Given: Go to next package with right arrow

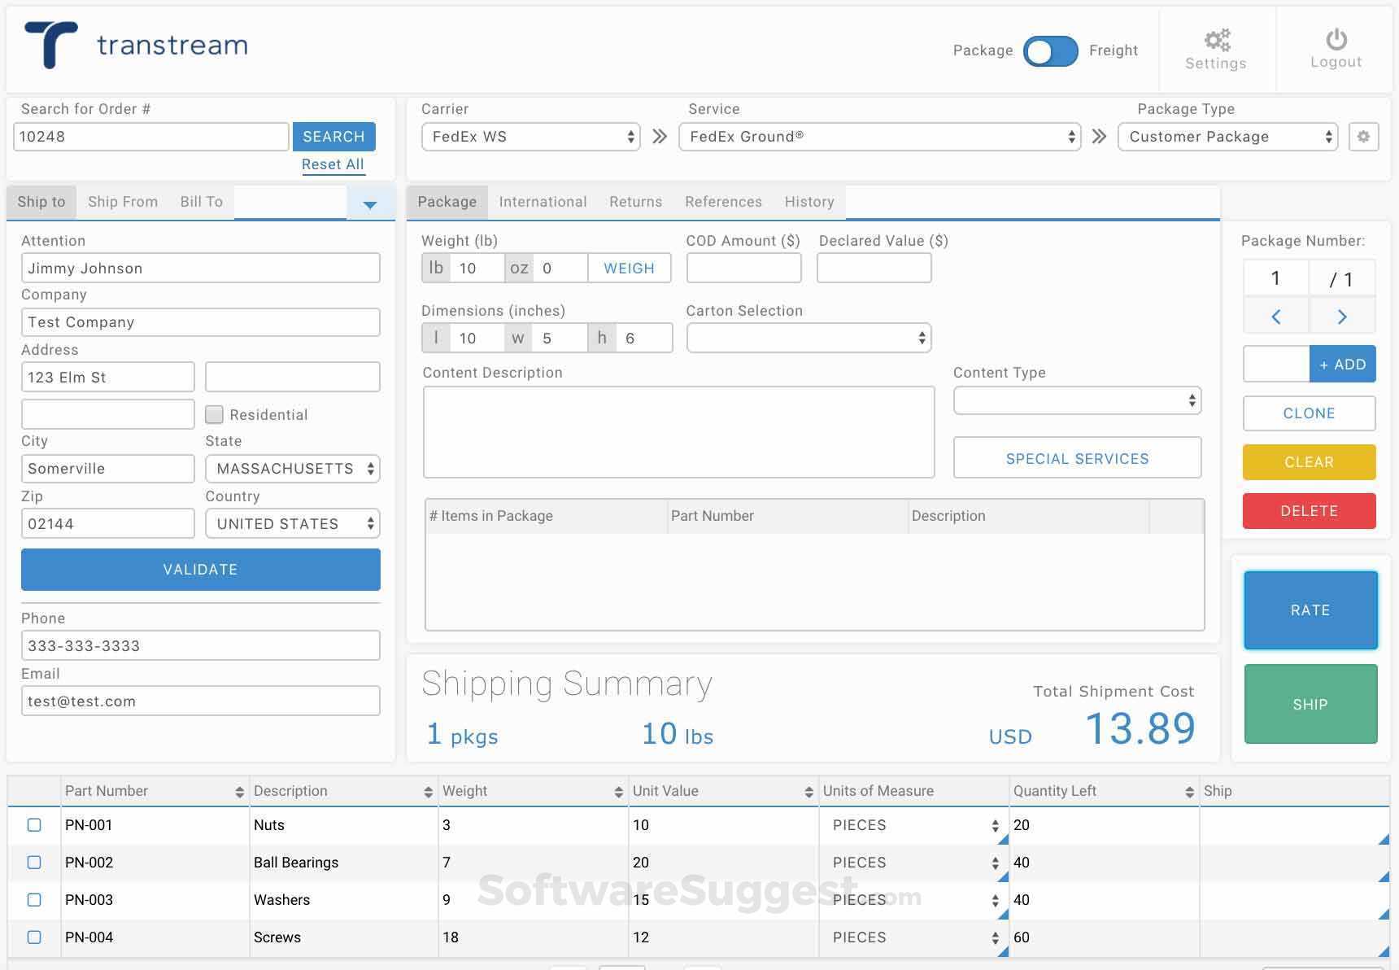Looking at the screenshot, I should (x=1342, y=317).
